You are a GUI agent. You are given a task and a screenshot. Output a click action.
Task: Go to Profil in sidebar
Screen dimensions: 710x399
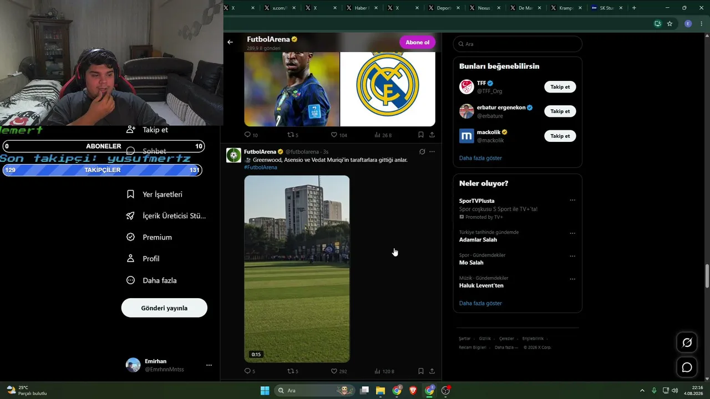[x=143, y=259]
